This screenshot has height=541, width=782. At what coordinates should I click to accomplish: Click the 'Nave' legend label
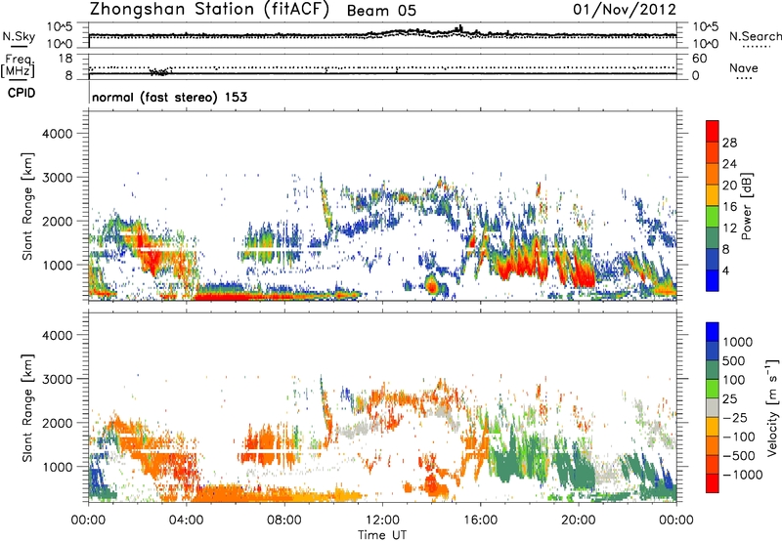[744, 67]
